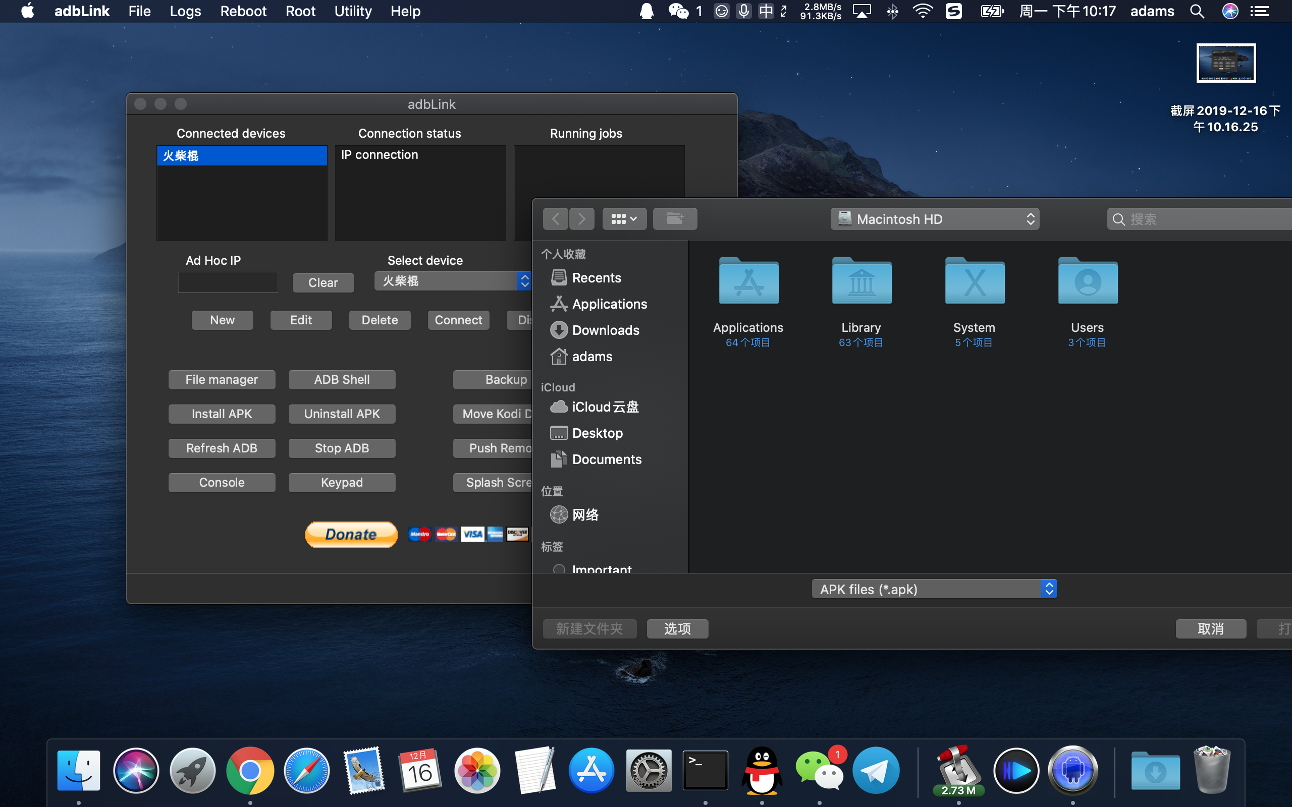
Task: Open Chrome from the Dock
Action: pos(250,771)
